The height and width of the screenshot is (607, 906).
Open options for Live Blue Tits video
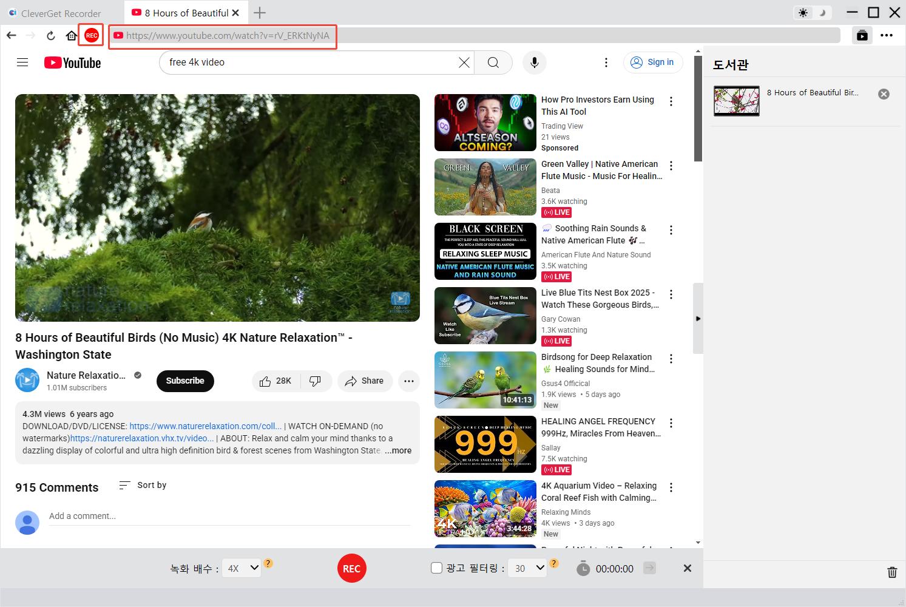[671, 294]
